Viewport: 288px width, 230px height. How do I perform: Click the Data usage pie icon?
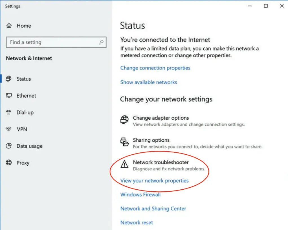tap(9, 146)
